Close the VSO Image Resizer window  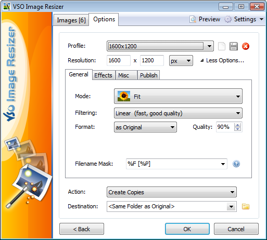[257, 7]
